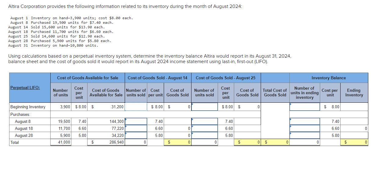Click August 25 Cost of Goods Sold total cell
Screen dimensions: 379x182
(247, 142)
